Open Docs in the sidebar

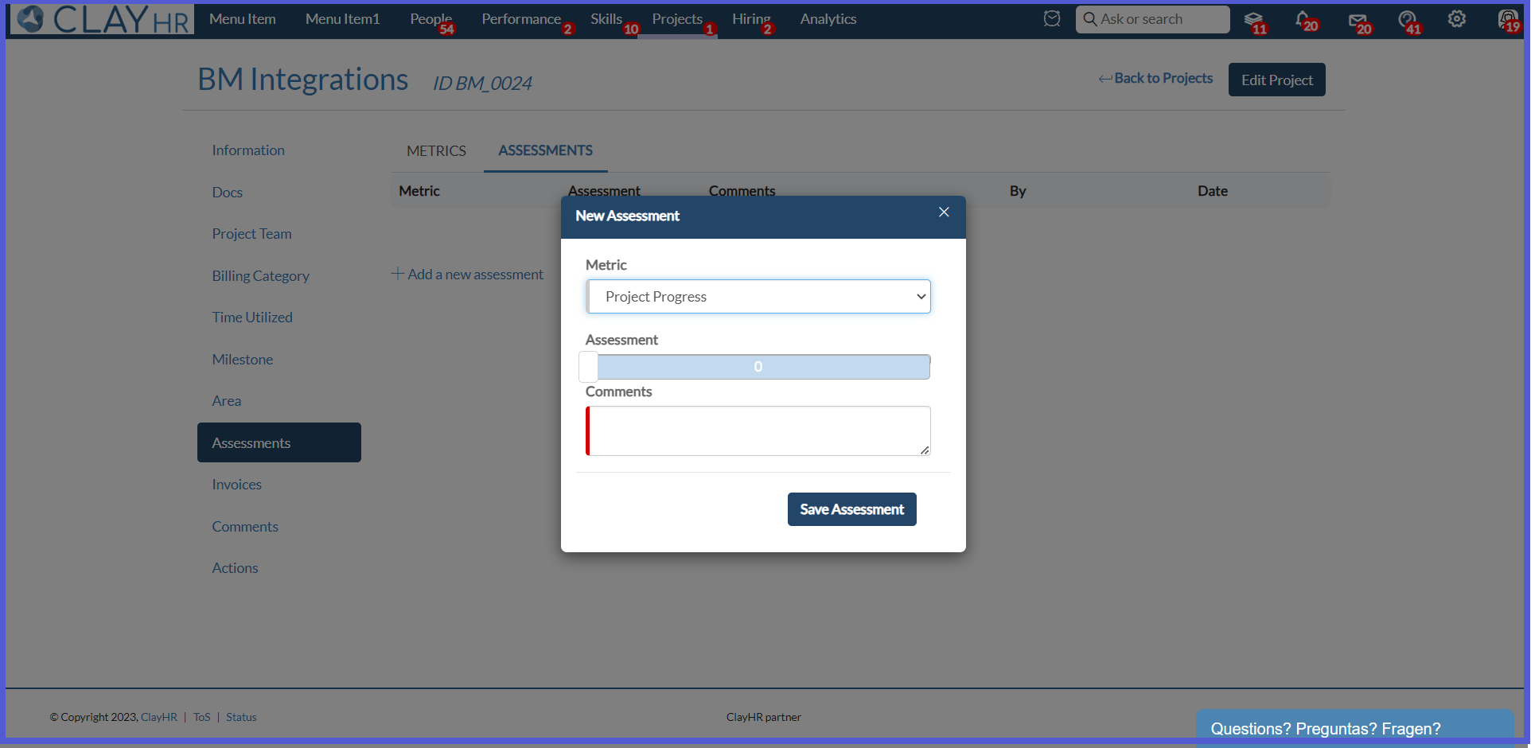[x=227, y=193]
